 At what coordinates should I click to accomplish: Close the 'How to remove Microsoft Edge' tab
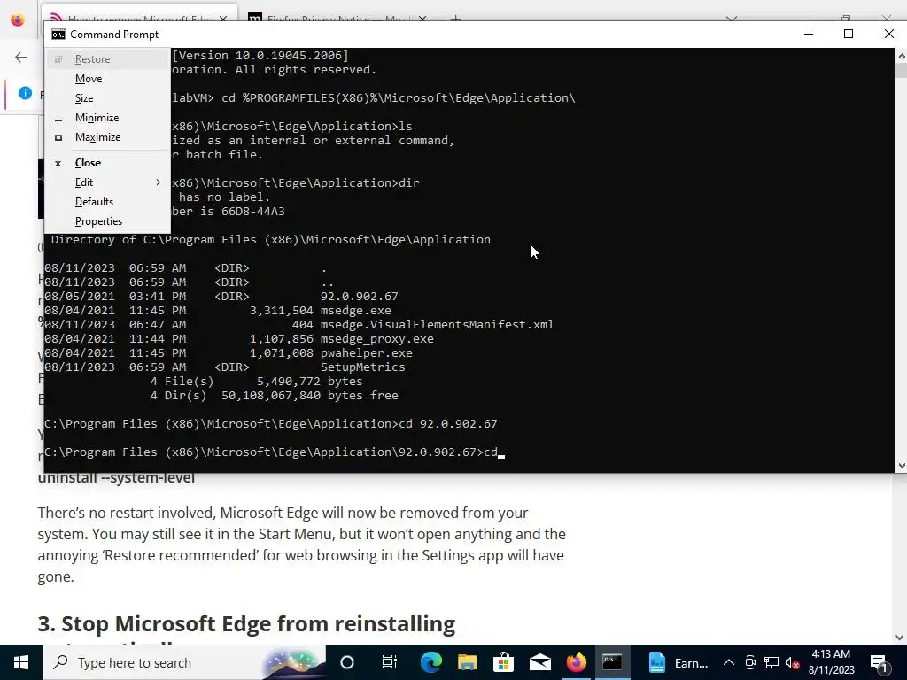pos(223,19)
